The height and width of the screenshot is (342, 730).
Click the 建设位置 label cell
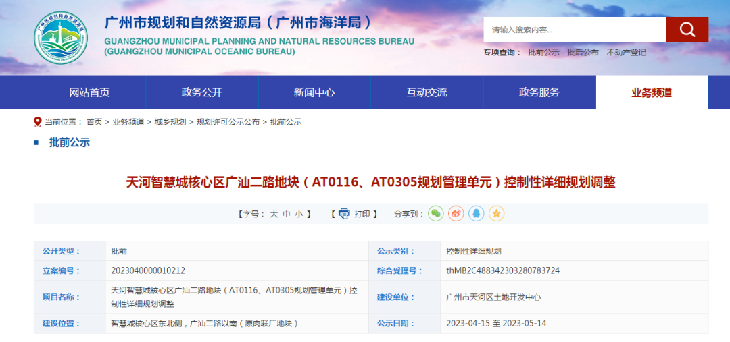(x=70, y=323)
